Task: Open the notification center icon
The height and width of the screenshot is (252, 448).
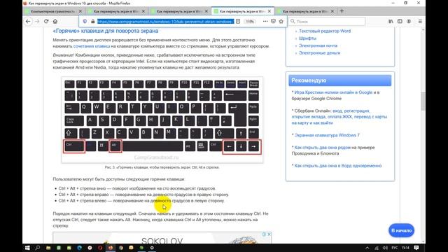Action: [416, 248]
